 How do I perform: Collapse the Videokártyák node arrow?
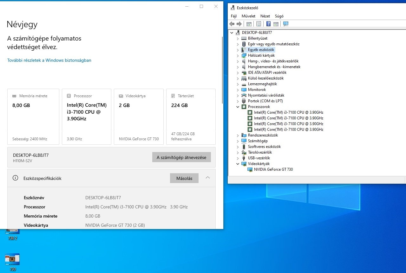point(238,164)
